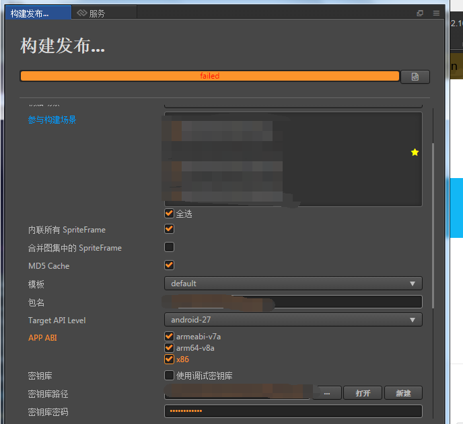
Task: Pop out the panel window icon
Action: click(420, 13)
